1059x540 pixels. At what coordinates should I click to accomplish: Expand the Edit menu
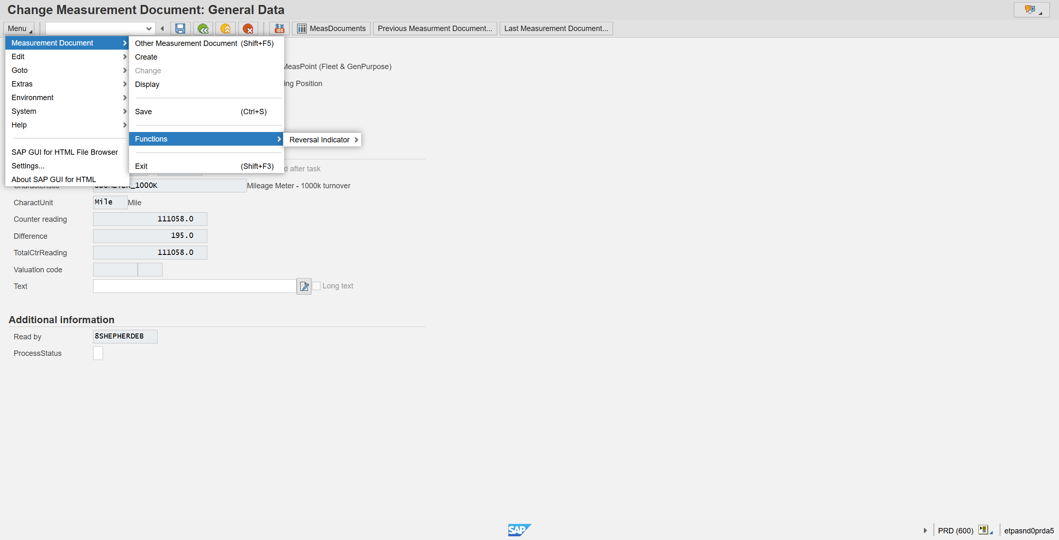point(67,57)
